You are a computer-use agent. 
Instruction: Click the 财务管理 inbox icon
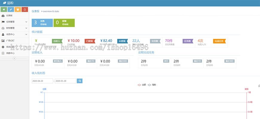(3, 28)
